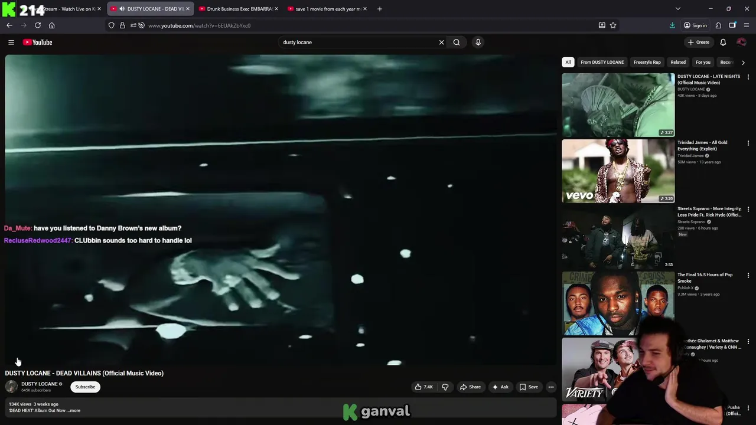Screen dimensions: 756x425
Task: Open the Trinidad James vevo thumbnail
Action: pos(618,171)
